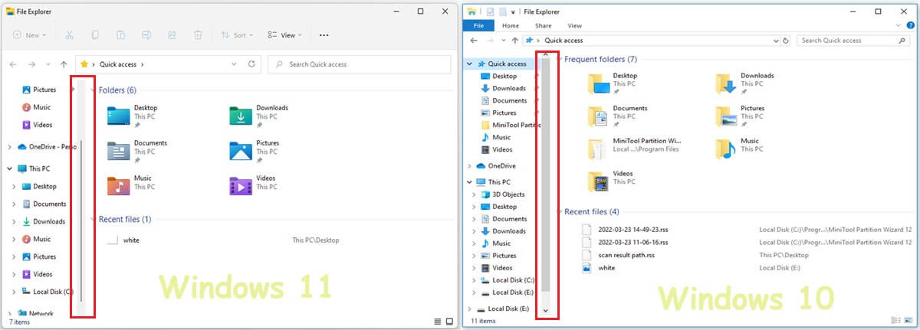Click the refresh icon in Windows 10 address bar
The image size is (920, 330).
point(784,40)
